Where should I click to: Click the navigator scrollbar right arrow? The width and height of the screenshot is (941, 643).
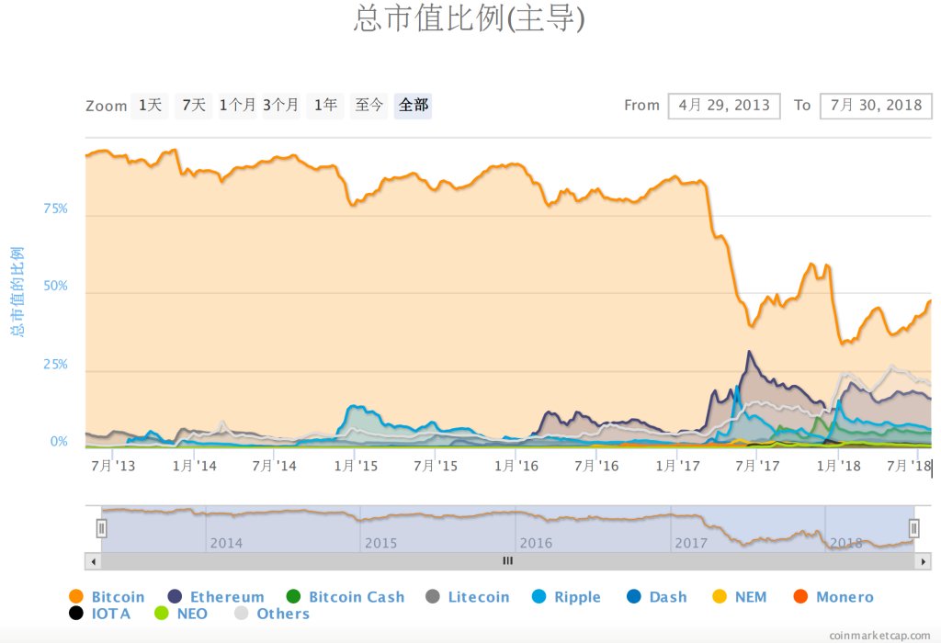pyautogui.click(x=924, y=560)
